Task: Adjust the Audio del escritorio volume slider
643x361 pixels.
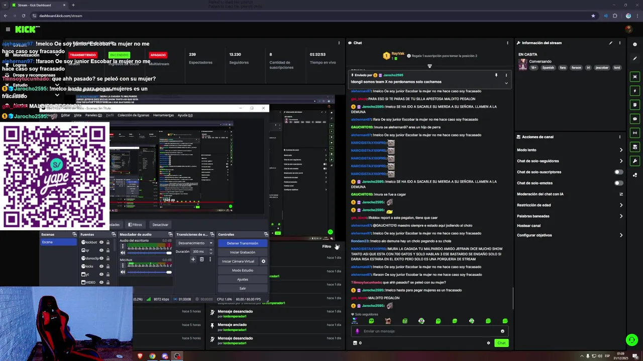Action: [150, 253]
